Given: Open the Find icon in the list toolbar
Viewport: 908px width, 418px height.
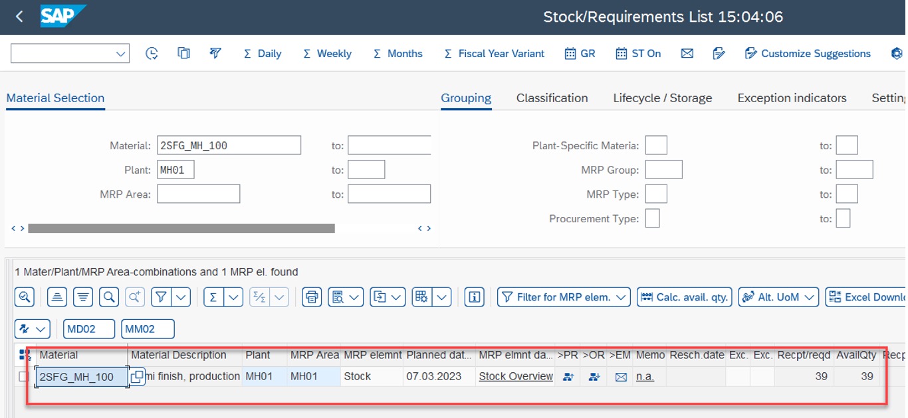Looking at the screenshot, I should (108, 297).
